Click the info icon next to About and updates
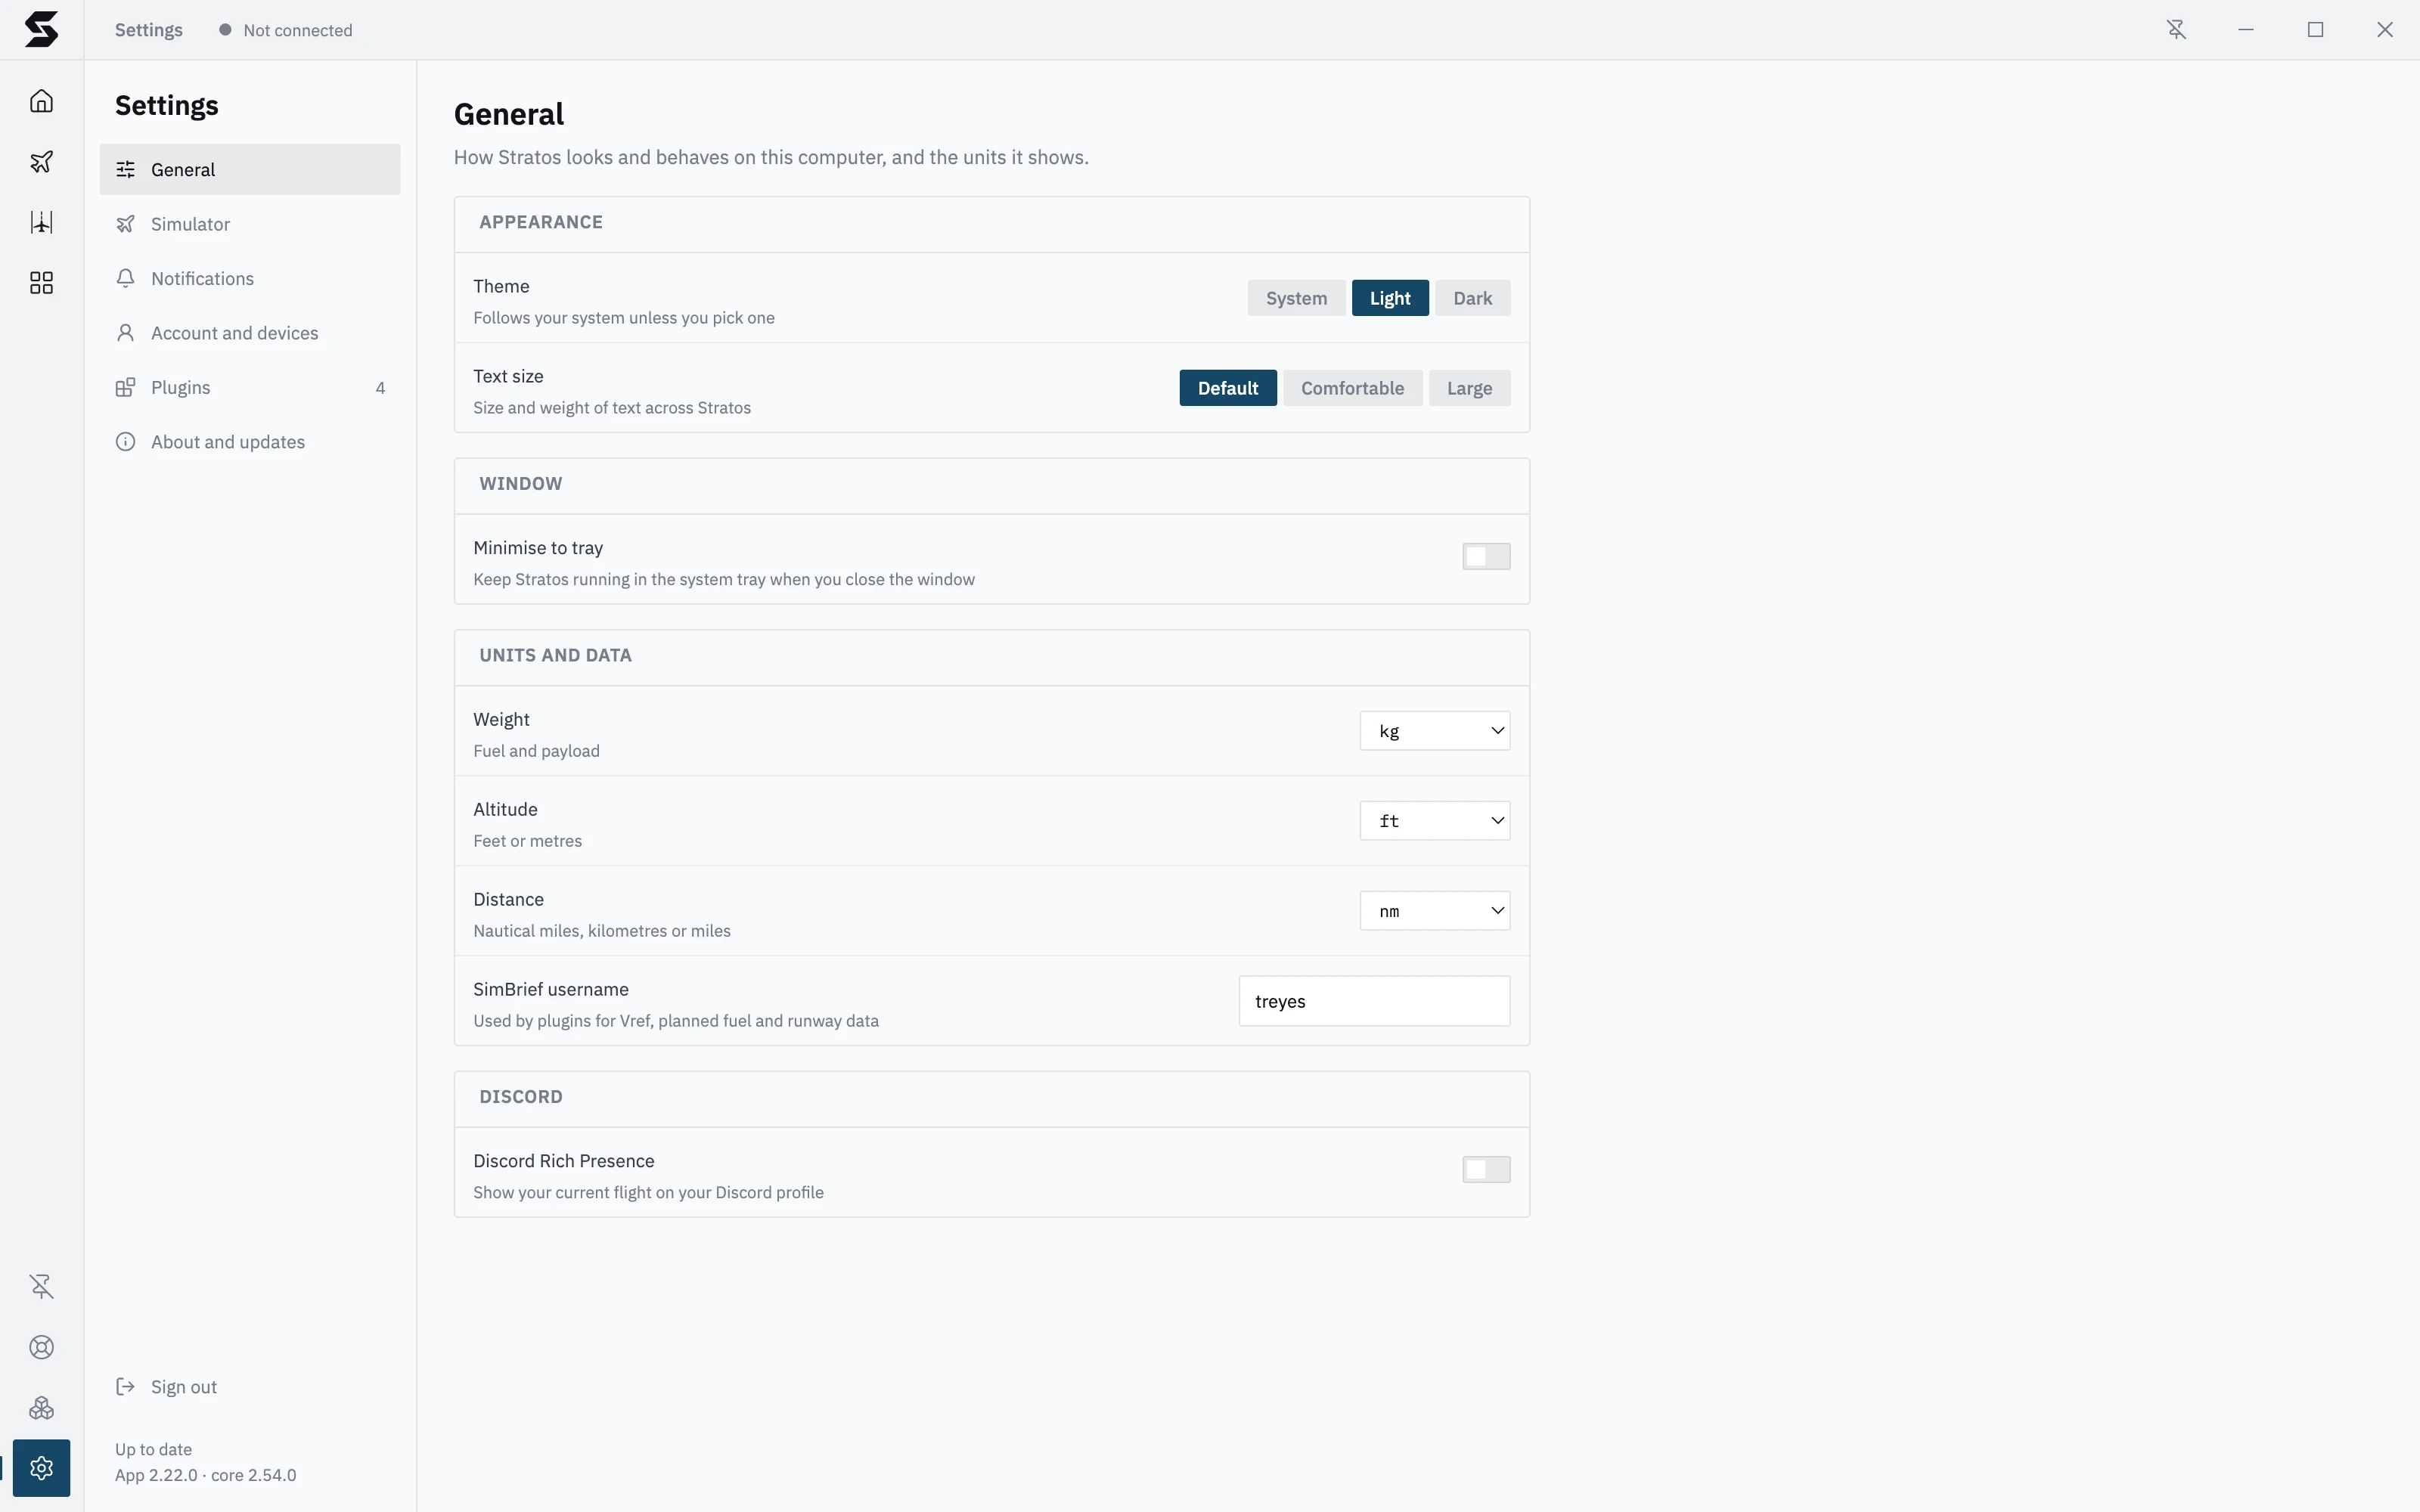 coord(125,442)
